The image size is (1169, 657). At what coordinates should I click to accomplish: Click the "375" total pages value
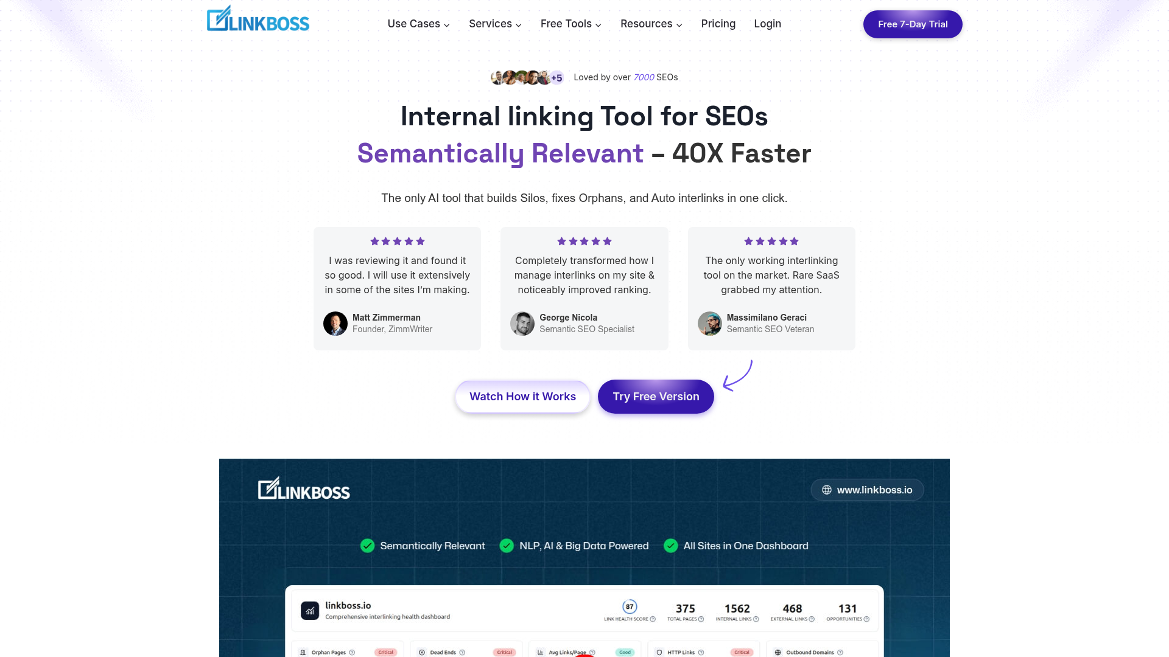click(x=686, y=608)
